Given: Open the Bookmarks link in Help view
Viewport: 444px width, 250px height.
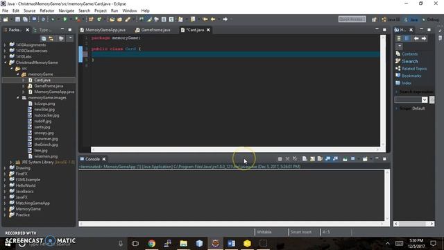Looking at the screenshot, I should [x=411, y=76].
